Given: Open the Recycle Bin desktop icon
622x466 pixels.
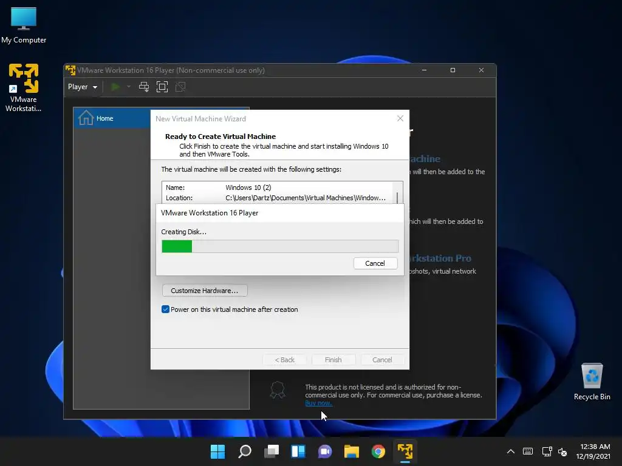Looking at the screenshot, I should click(x=592, y=382).
